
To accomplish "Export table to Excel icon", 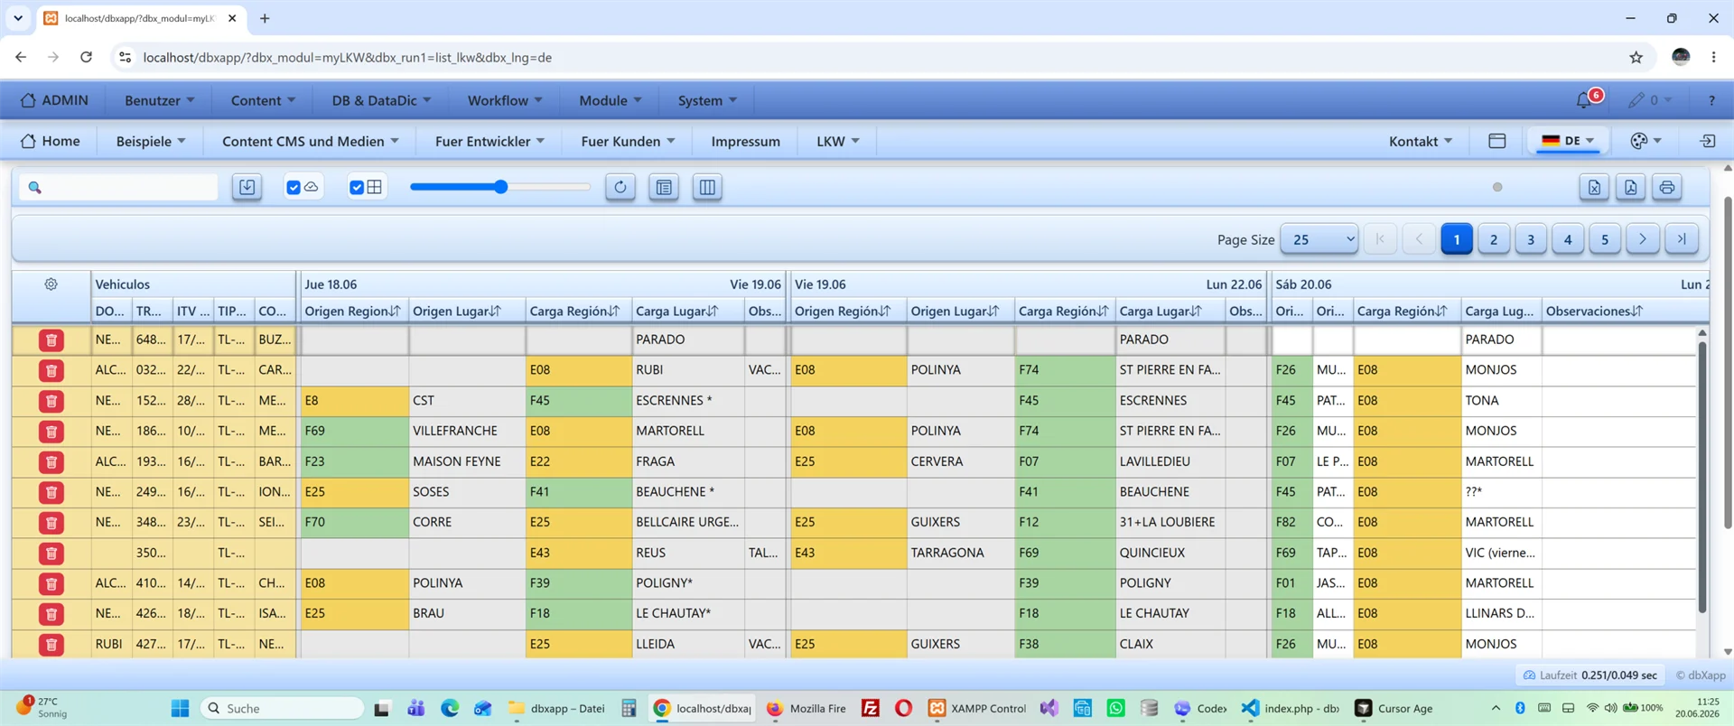I will pos(1594,187).
